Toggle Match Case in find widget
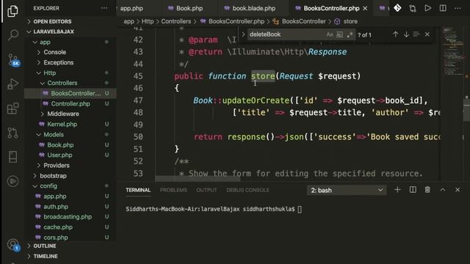Screen dimensions: 470x264 click(x=330, y=34)
